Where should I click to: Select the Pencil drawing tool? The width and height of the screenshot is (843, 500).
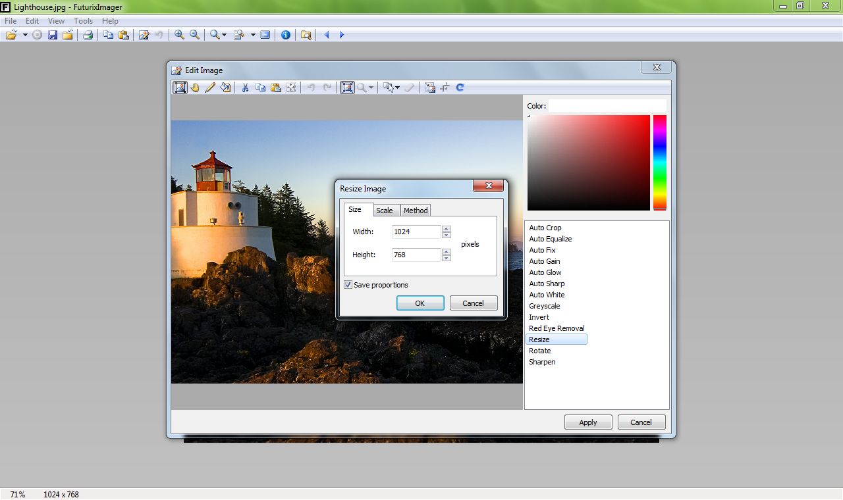point(210,87)
